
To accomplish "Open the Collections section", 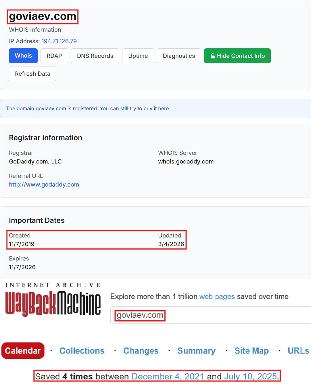I will point(82,351).
